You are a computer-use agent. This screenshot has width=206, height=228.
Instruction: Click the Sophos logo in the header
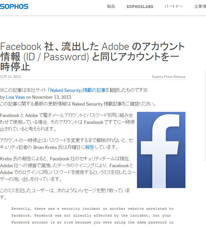tap(14, 6)
